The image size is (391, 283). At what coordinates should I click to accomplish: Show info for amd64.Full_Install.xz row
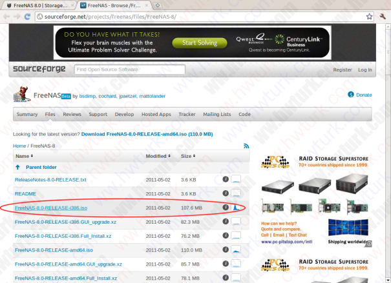[x=226, y=278]
